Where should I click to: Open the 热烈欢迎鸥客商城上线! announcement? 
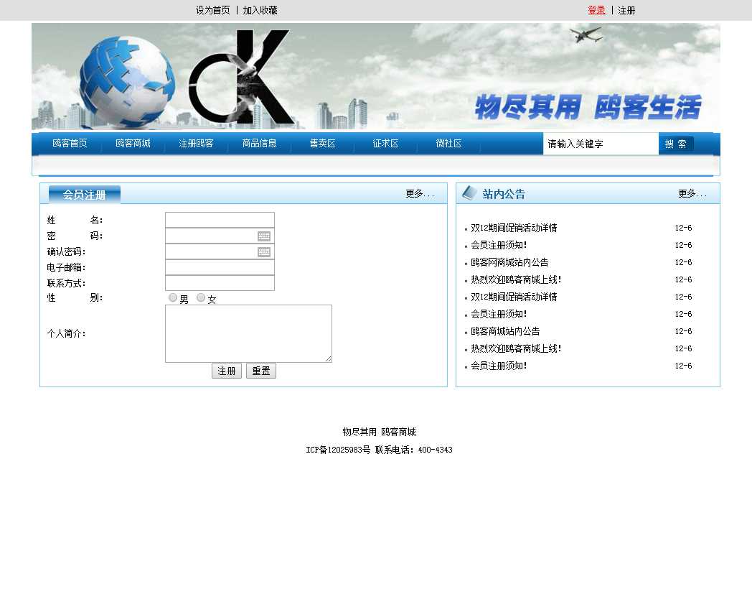tap(516, 280)
